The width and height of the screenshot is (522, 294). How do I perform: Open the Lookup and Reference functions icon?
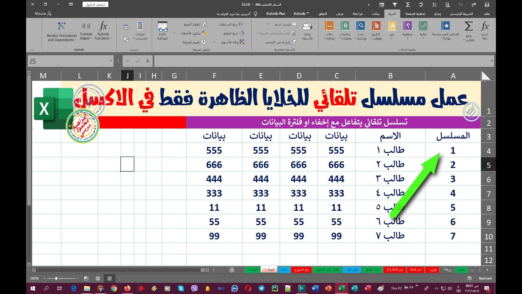361,27
